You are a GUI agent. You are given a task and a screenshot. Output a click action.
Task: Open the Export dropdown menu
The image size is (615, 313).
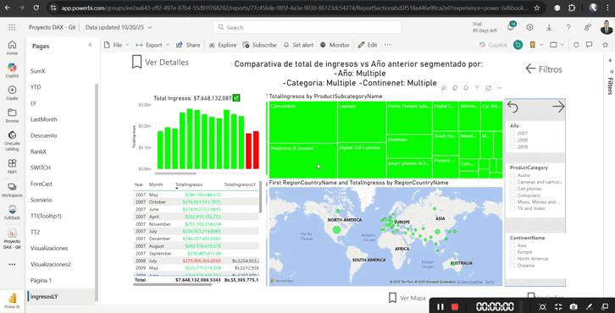tap(152, 45)
